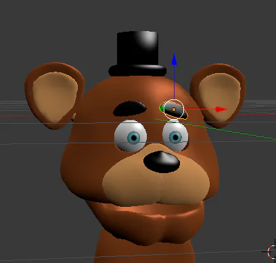This screenshot has height=263, width=276.
Task: Select the brown outer ear farthest from the gizmo
Action: (54, 95)
